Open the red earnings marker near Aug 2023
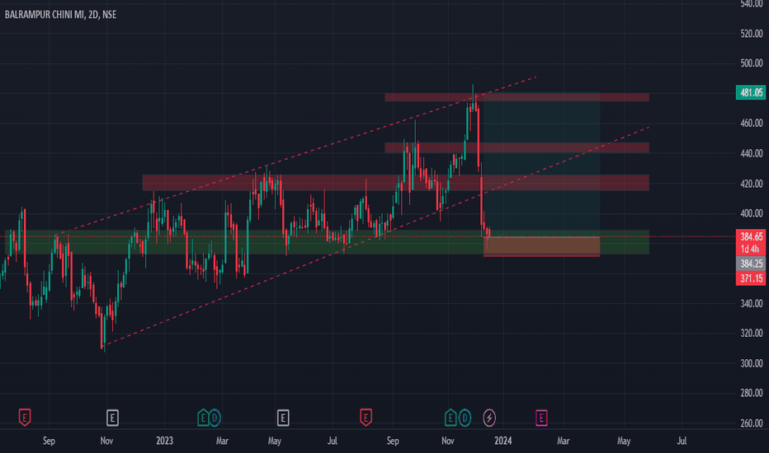 click(366, 418)
